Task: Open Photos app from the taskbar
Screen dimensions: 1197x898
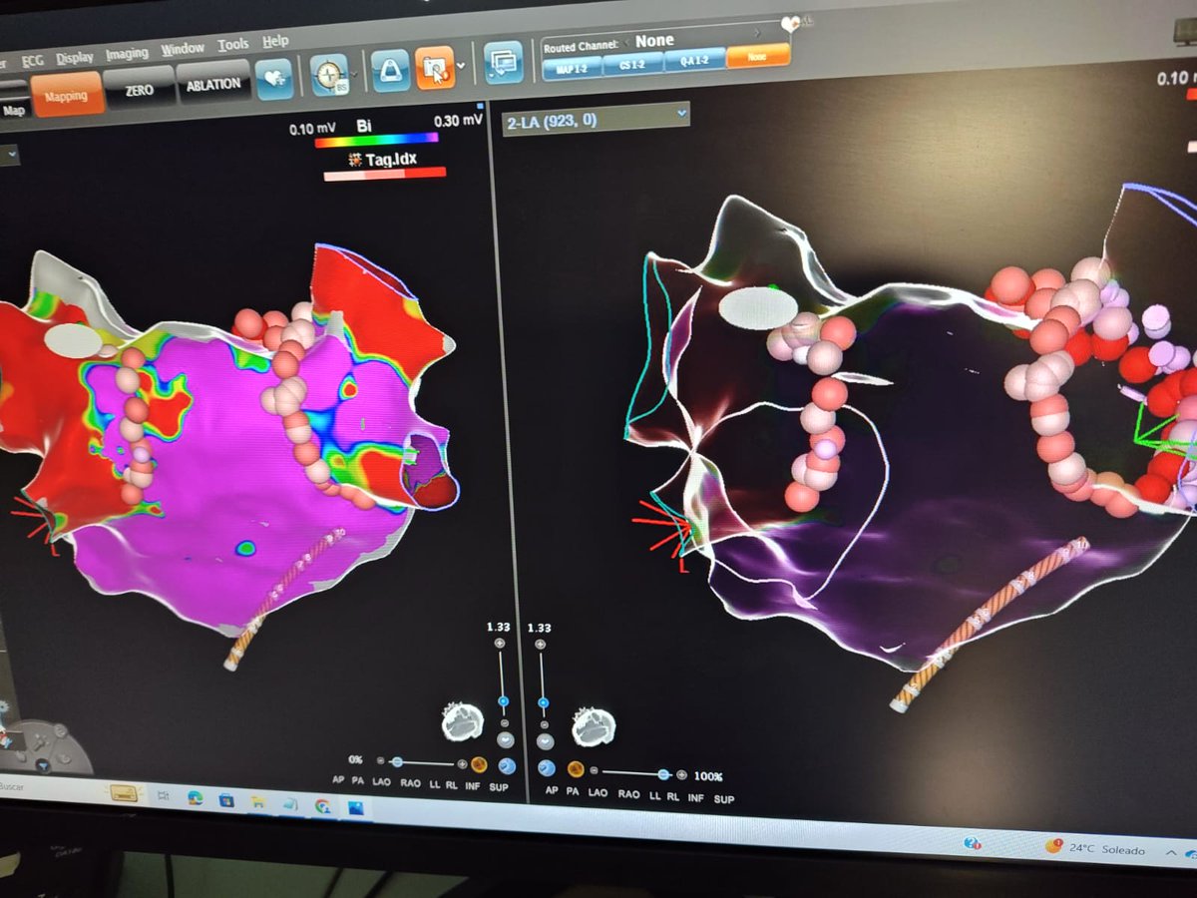Action: (355, 808)
